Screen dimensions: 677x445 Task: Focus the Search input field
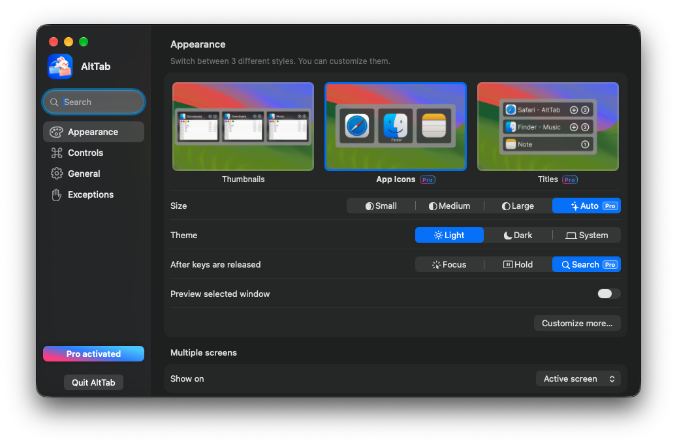click(x=94, y=102)
